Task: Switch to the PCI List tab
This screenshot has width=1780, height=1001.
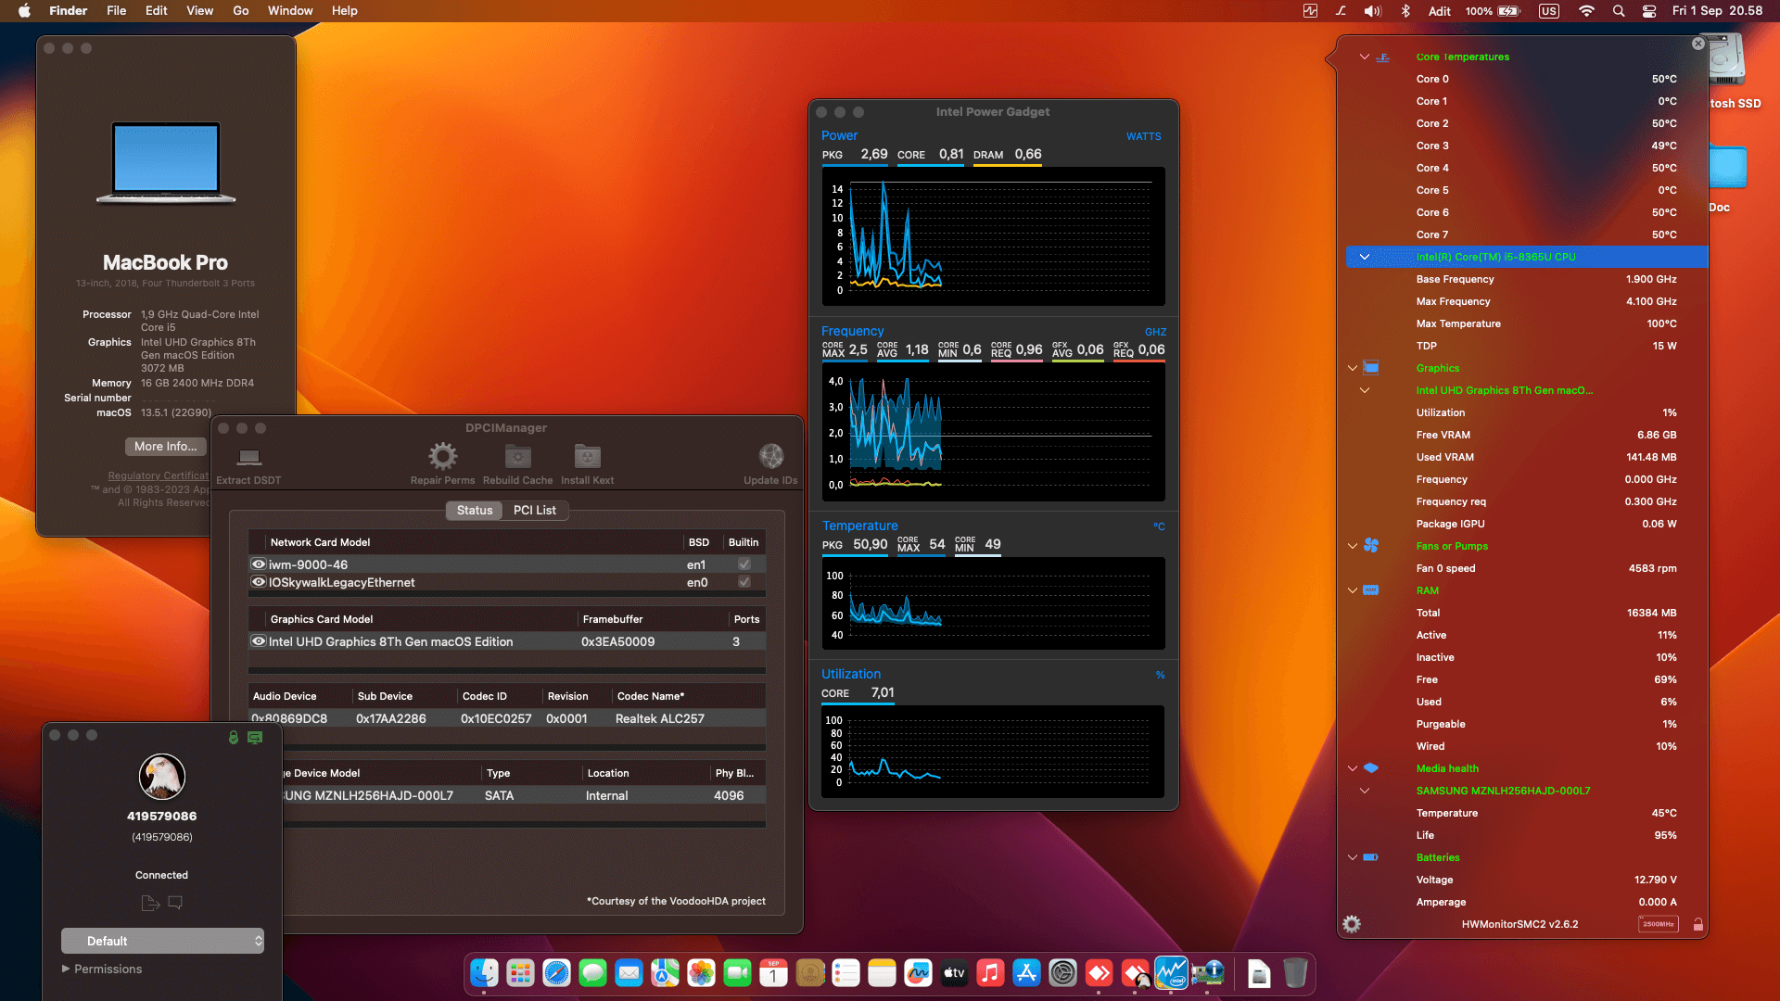Action: (534, 510)
